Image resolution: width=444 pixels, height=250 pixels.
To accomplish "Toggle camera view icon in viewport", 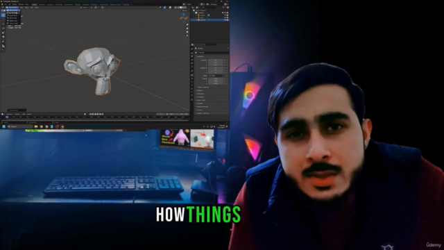I will (187, 32).
